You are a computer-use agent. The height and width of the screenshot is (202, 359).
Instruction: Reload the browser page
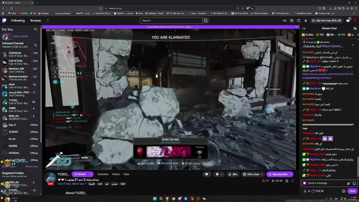click(x=11, y=8)
